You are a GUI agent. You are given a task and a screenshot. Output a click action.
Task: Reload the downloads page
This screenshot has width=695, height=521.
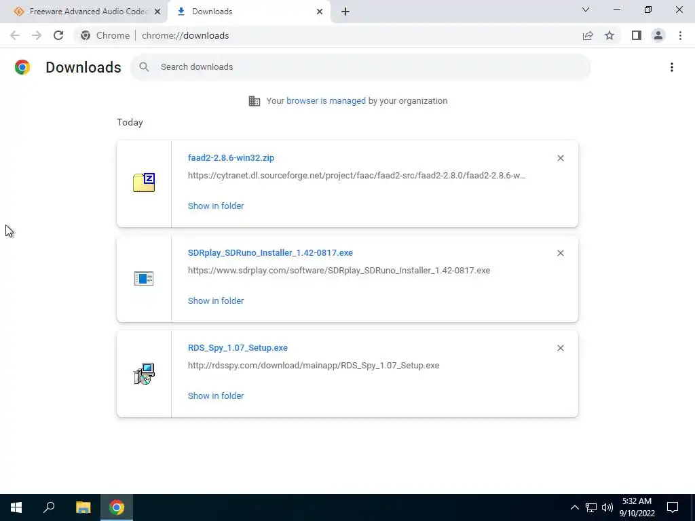(58, 35)
